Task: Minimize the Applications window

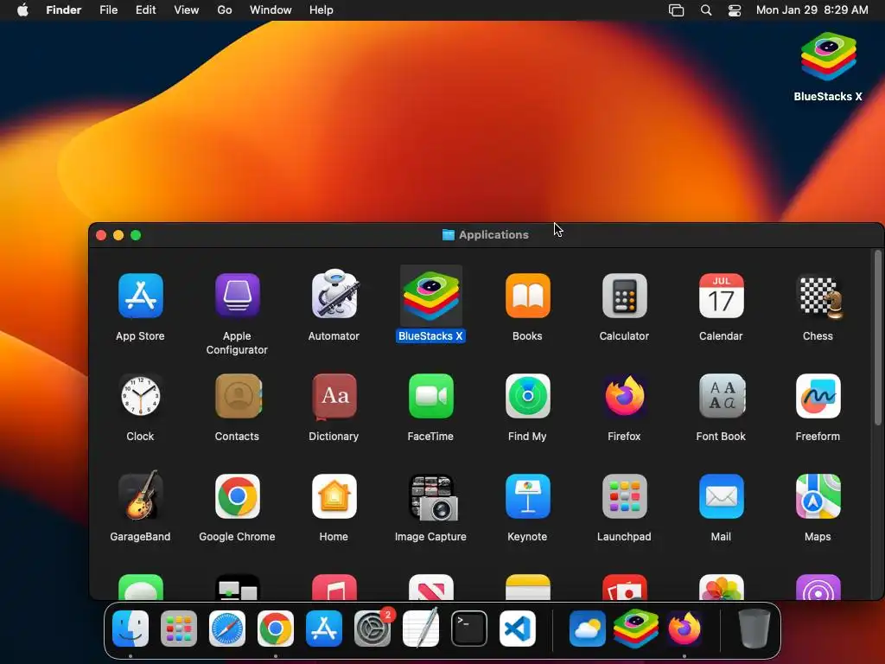Action: pyautogui.click(x=118, y=235)
